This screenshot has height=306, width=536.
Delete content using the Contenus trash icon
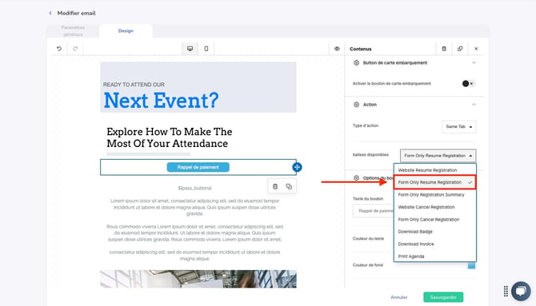click(x=444, y=49)
